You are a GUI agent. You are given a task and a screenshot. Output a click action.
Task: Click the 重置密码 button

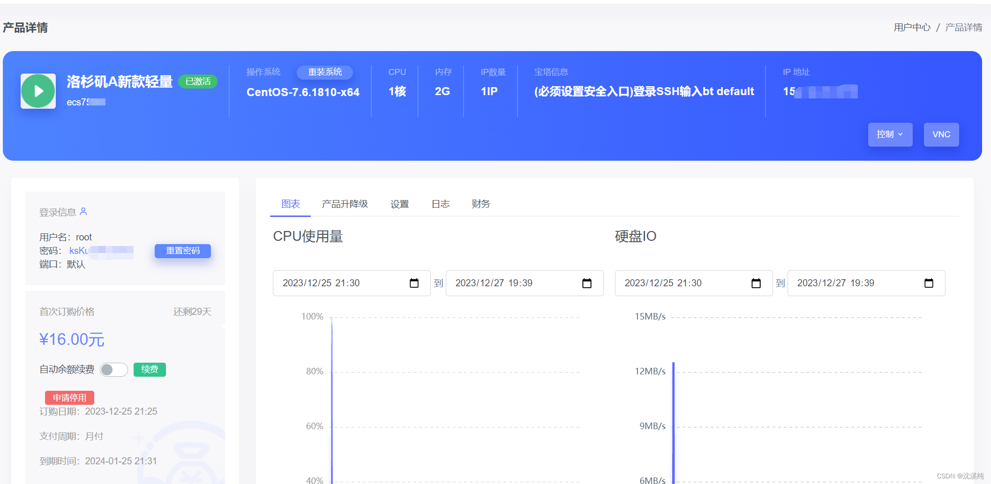click(183, 251)
